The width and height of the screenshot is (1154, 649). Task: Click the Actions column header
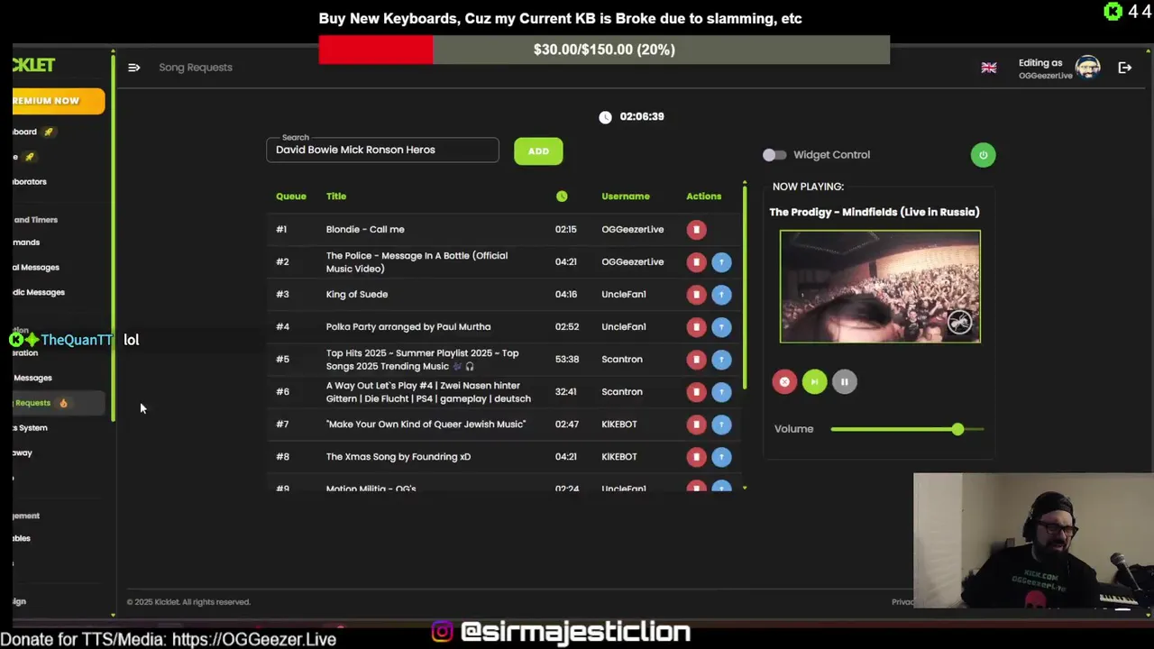(704, 197)
